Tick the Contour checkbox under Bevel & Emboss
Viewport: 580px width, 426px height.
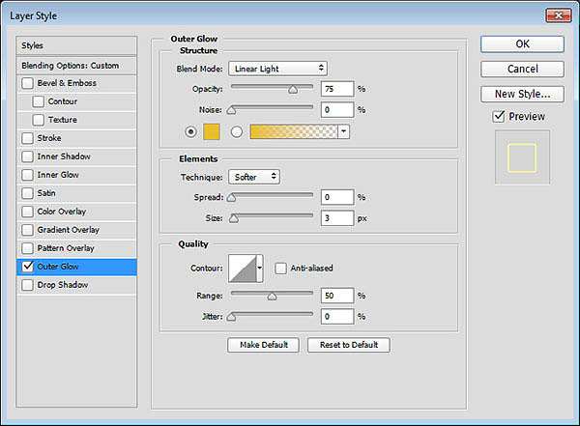(38, 101)
